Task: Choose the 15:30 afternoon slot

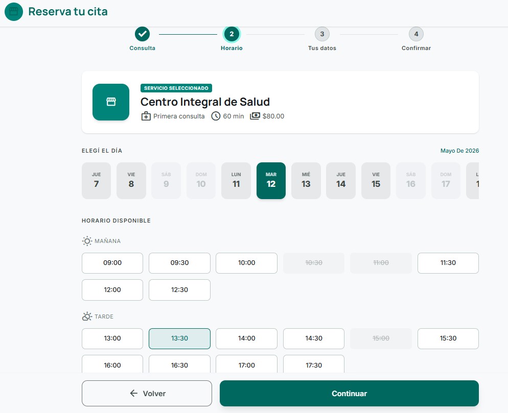Action: click(x=448, y=338)
